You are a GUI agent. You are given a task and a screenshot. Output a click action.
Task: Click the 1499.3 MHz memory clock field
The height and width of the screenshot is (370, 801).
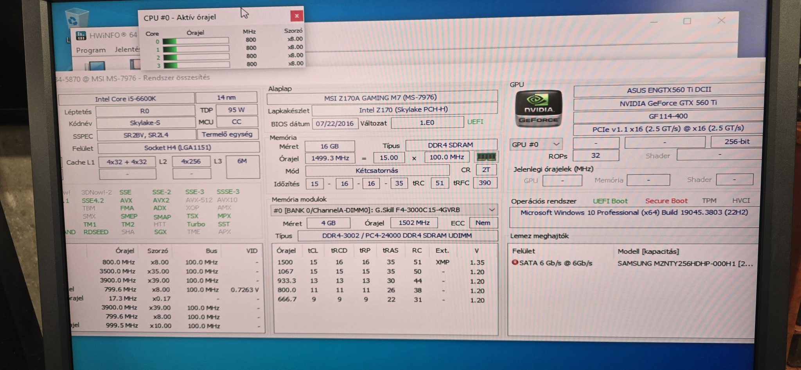330,158
